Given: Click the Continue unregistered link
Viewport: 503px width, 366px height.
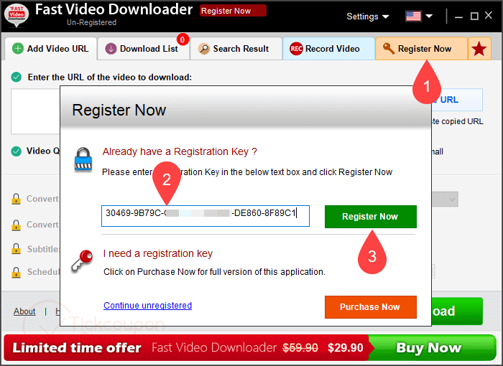Looking at the screenshot, I should [147, 306].
